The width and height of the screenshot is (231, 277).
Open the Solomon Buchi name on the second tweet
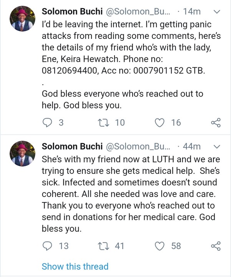pyautogui.click(x=72, y=147)
